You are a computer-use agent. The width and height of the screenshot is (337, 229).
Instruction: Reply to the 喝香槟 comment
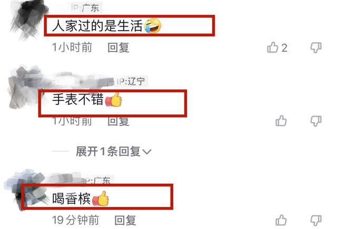125,220
